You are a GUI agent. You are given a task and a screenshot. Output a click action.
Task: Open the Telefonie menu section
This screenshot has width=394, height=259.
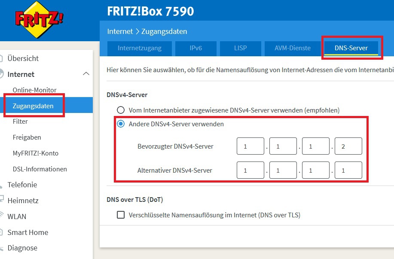click(x=22, y=185)
